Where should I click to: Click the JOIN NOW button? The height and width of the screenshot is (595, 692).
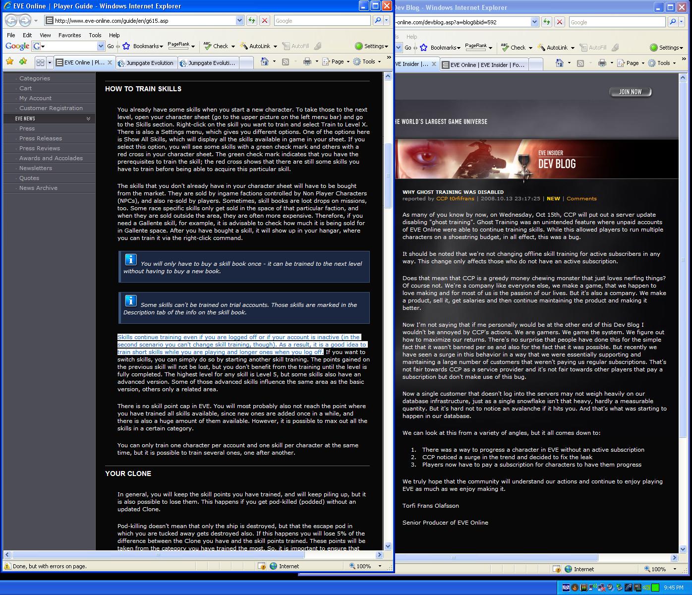(x=630, y=92)
